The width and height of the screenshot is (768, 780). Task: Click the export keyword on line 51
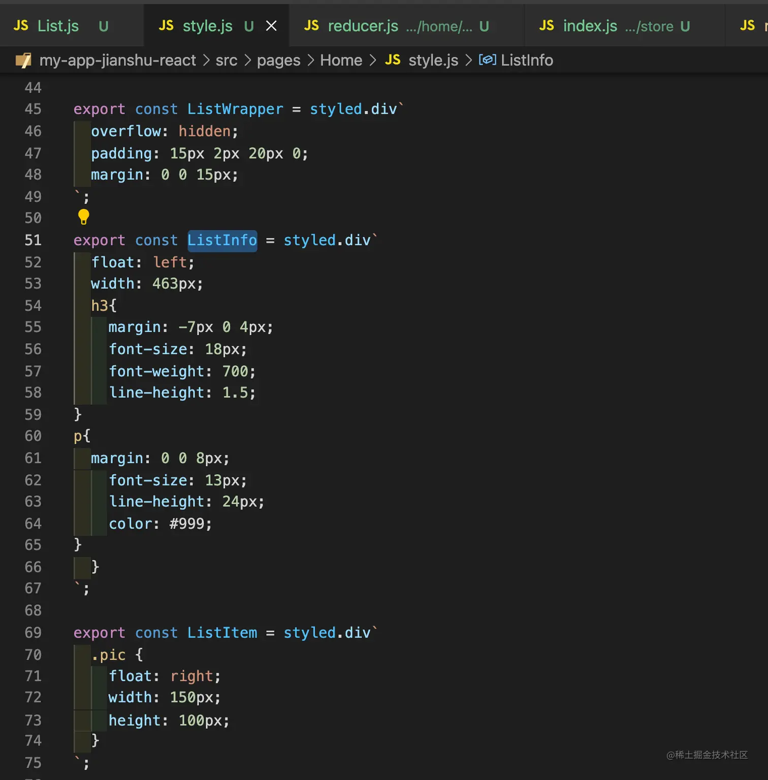tap(100, 240)
